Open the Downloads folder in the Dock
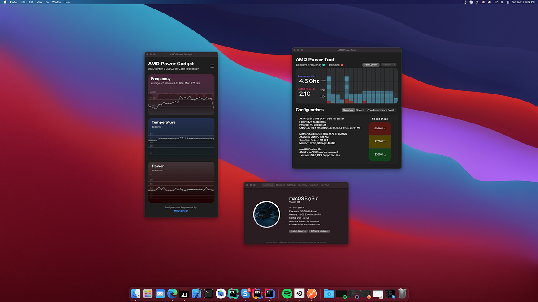 [x=330, y=293]
